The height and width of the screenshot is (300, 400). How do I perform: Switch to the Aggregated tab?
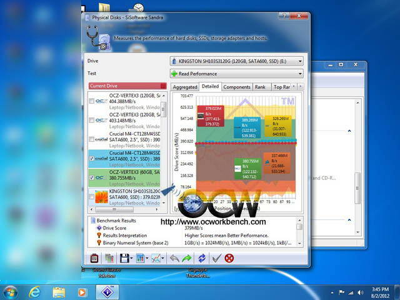tap(185, 87)
